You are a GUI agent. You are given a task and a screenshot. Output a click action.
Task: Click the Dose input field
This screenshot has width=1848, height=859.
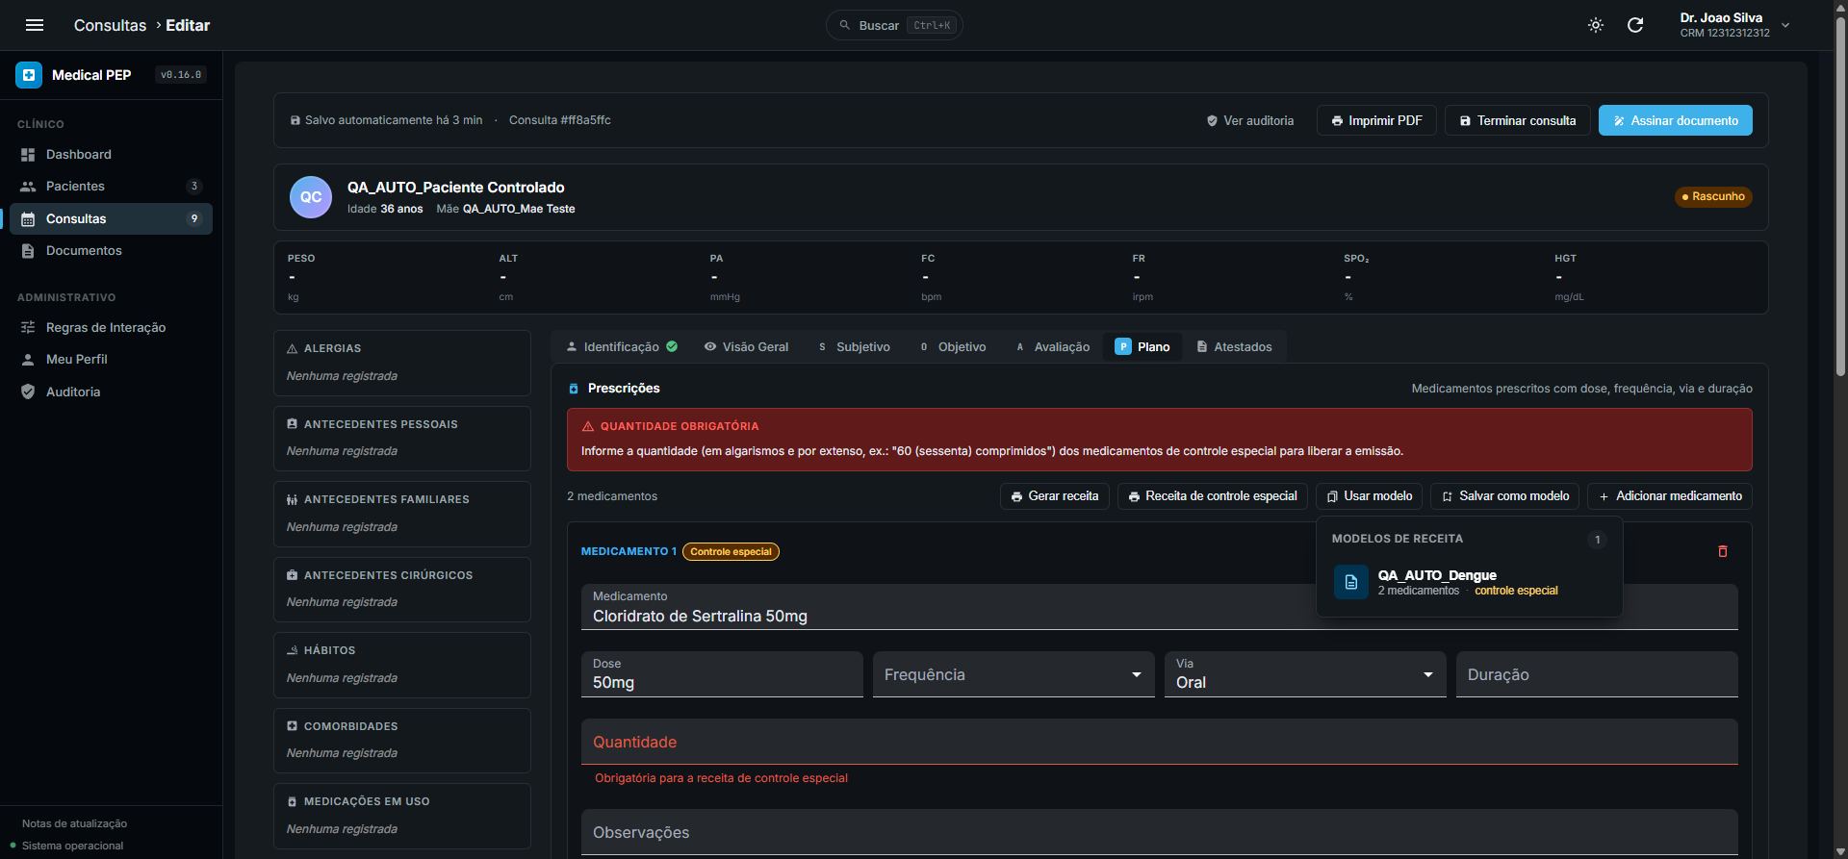click(722, 674)
